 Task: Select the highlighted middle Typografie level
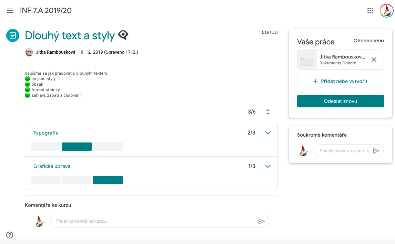[x=77, y=147]
